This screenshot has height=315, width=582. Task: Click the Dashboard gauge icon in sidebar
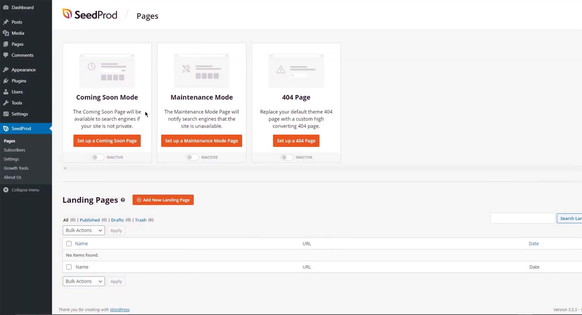pyautogui.click(x=6, y=7)
